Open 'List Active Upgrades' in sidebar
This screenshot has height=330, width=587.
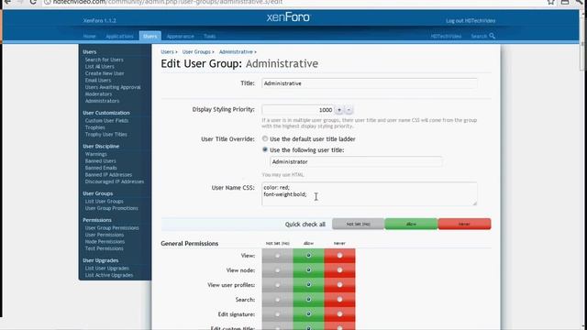(x=109, y=275)
